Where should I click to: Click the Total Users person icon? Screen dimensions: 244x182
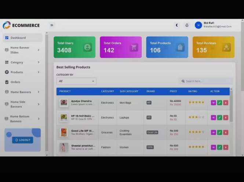(x=87, y=47)
